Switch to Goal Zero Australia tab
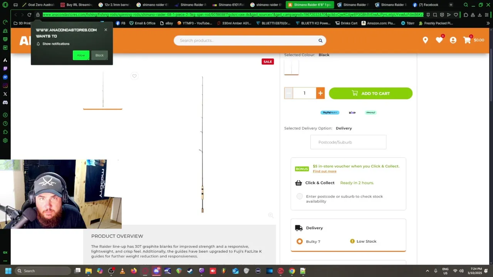 coord(38,5)
